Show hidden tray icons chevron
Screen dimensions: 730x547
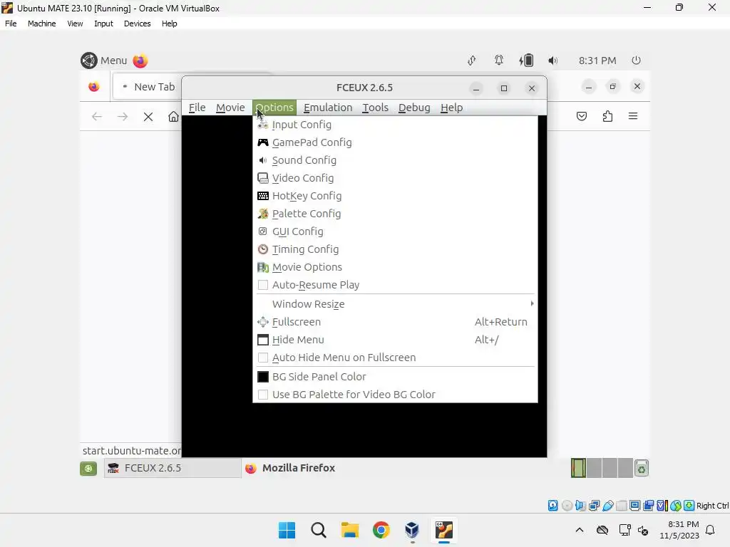(x=579, y=530)
